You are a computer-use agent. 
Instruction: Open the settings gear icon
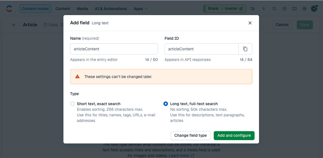305,9
